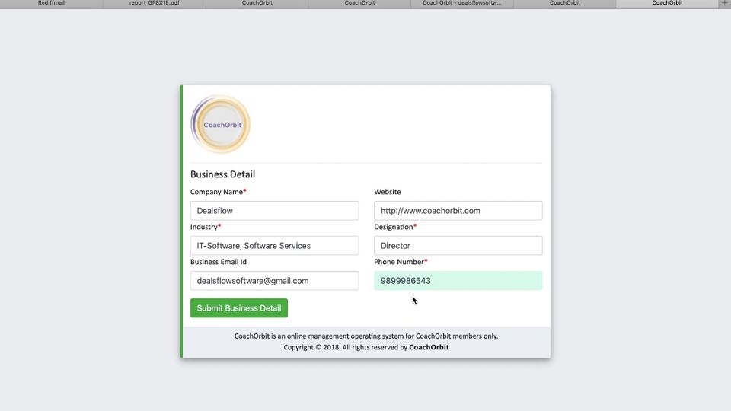
Task: Click the Industry label text
Action: [204, 227]
